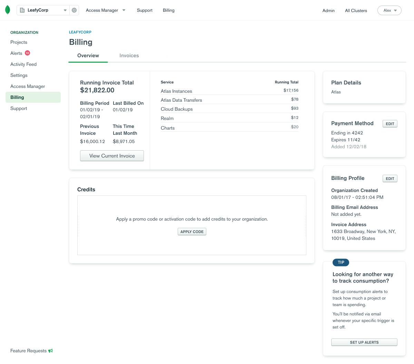Screen dimensions: 414x364
Task: Open the LEAFYCORP breadcrumb link
Action: point(80,32)
